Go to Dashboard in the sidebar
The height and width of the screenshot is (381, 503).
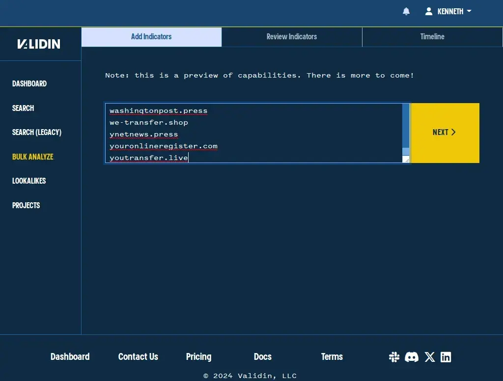(29, 83)
